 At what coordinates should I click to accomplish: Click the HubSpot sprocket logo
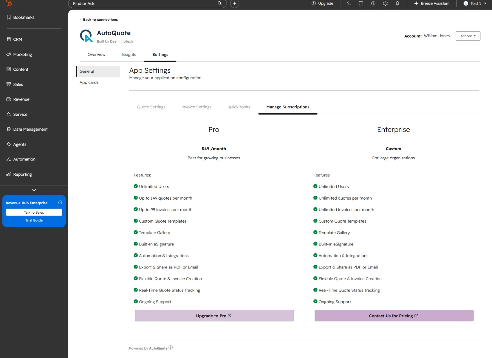click(9, 3)
